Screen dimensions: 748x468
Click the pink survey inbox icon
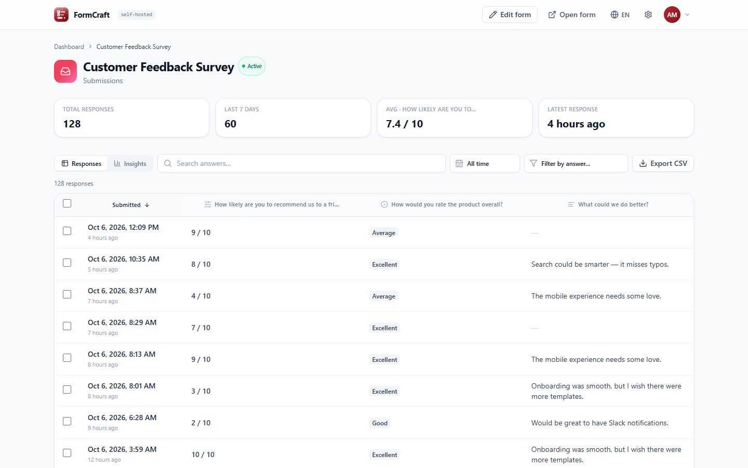click(65, 71)
